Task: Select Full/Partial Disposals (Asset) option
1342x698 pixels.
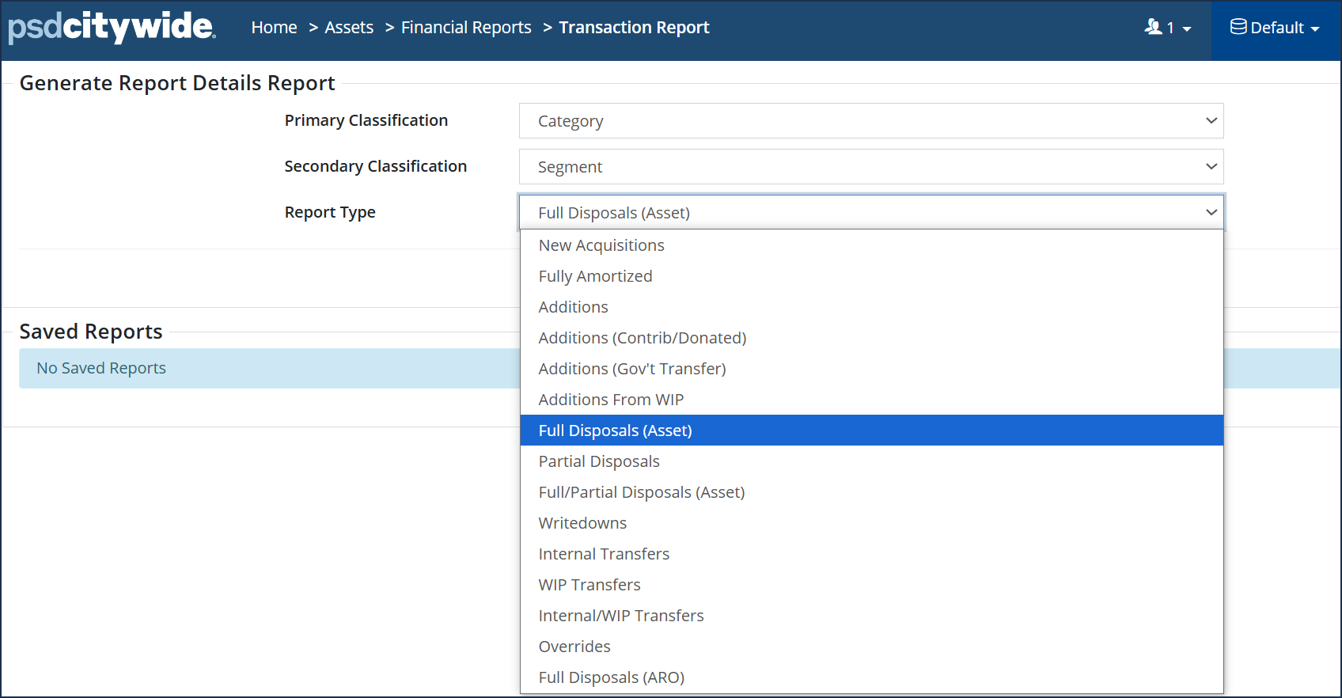Action: 641,492
